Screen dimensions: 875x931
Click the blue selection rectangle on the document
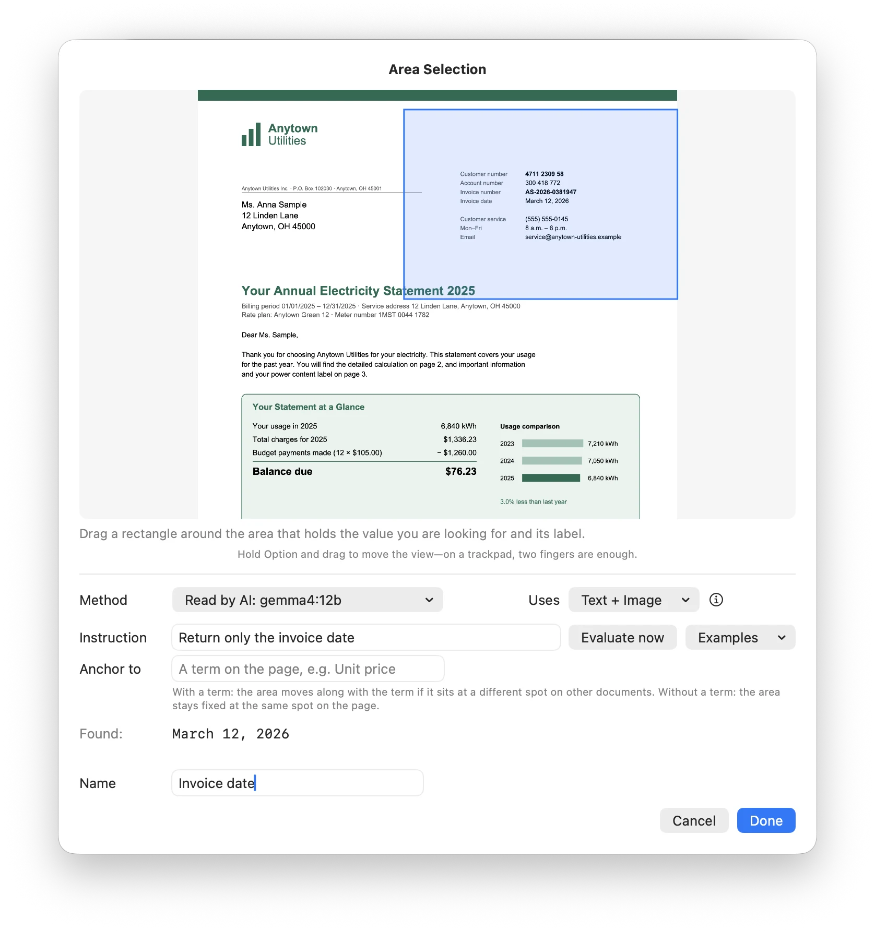(x=540, y=204)
